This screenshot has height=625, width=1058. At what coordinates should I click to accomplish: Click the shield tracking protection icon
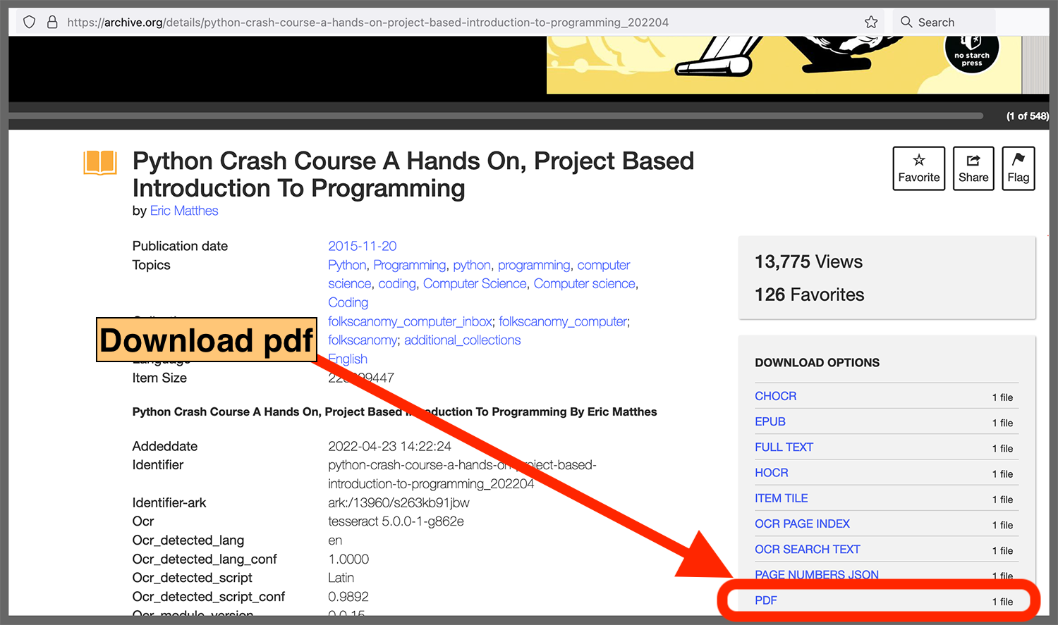(29, 22)
